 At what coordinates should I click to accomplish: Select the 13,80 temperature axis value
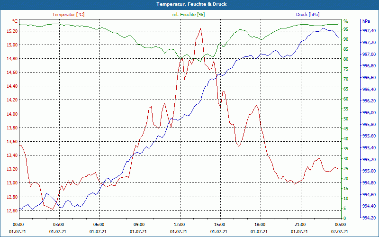(12, 128)
